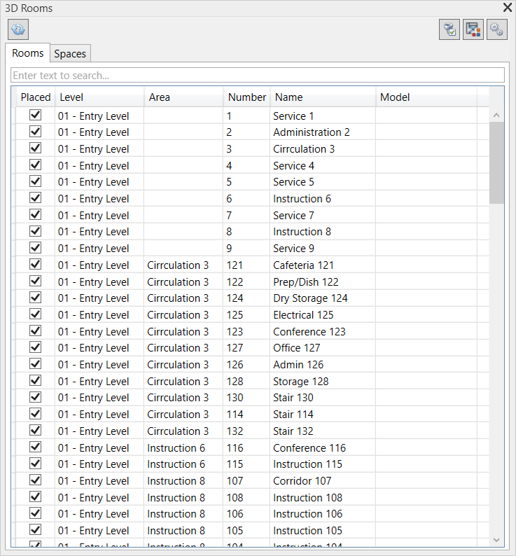Toggle Placed checkbox for Administration 2
Image resolution: width=516 pixels, height=556 pixels.
click(x=36, y=132)
